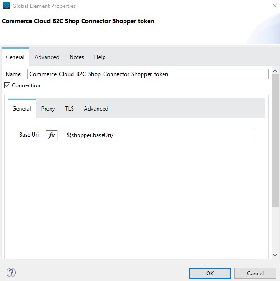Click the scrollbar up arrow
The width and height of the screenshot is (280, 281).
[x=275, y=71]
